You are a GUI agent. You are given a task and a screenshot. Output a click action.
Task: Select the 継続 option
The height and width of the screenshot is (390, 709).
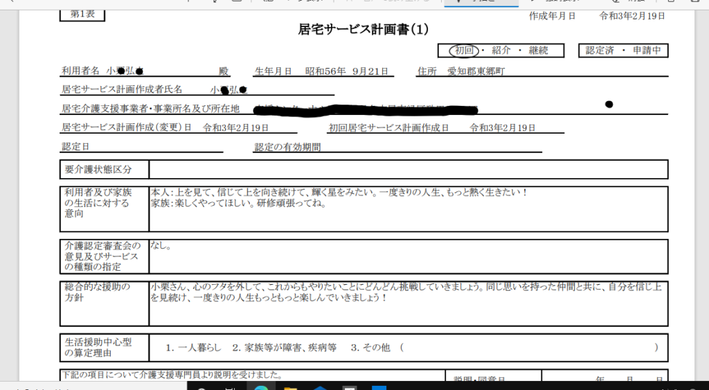pyautogui.click(x=538, y=51)
